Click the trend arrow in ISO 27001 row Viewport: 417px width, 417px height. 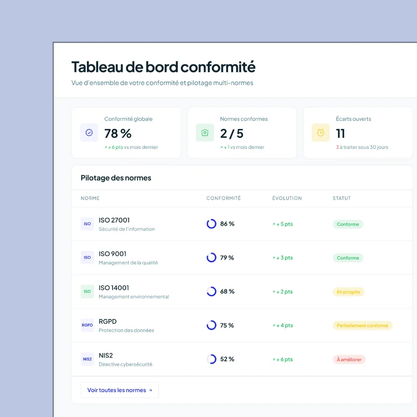[274, 224]
